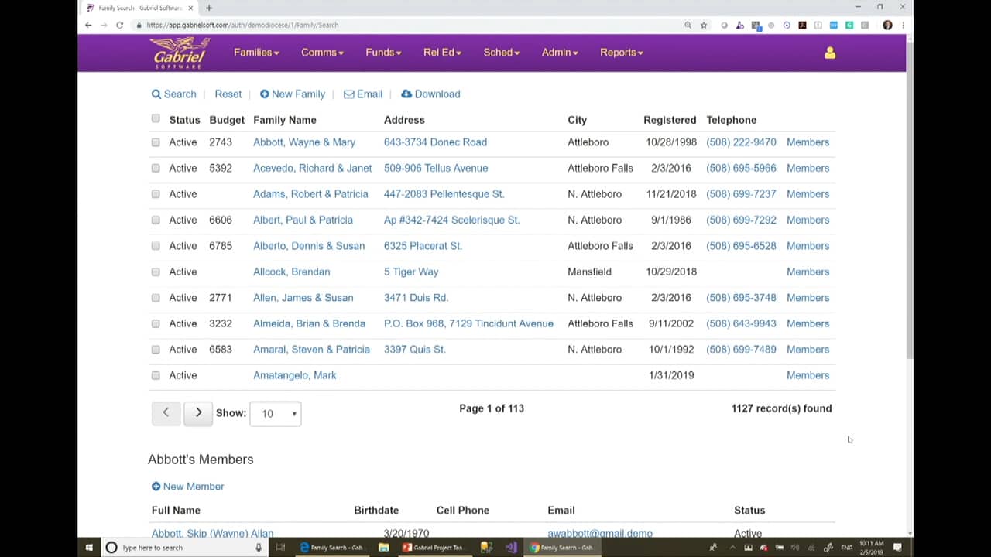Open Chrome menu three dots
This screenshot has width=991, height=557.
[x=903, y=25]
